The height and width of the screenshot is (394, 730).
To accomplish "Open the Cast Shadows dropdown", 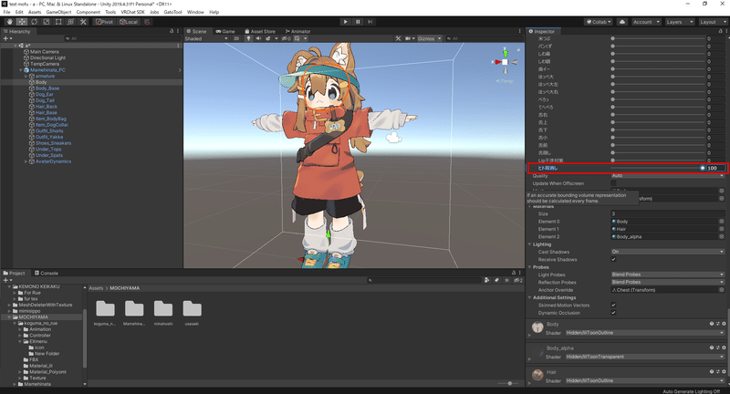I will (668, 252).
